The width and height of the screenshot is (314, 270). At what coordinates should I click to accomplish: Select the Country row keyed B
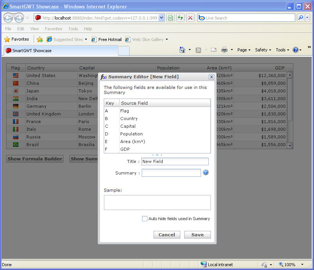pos(157,119)
